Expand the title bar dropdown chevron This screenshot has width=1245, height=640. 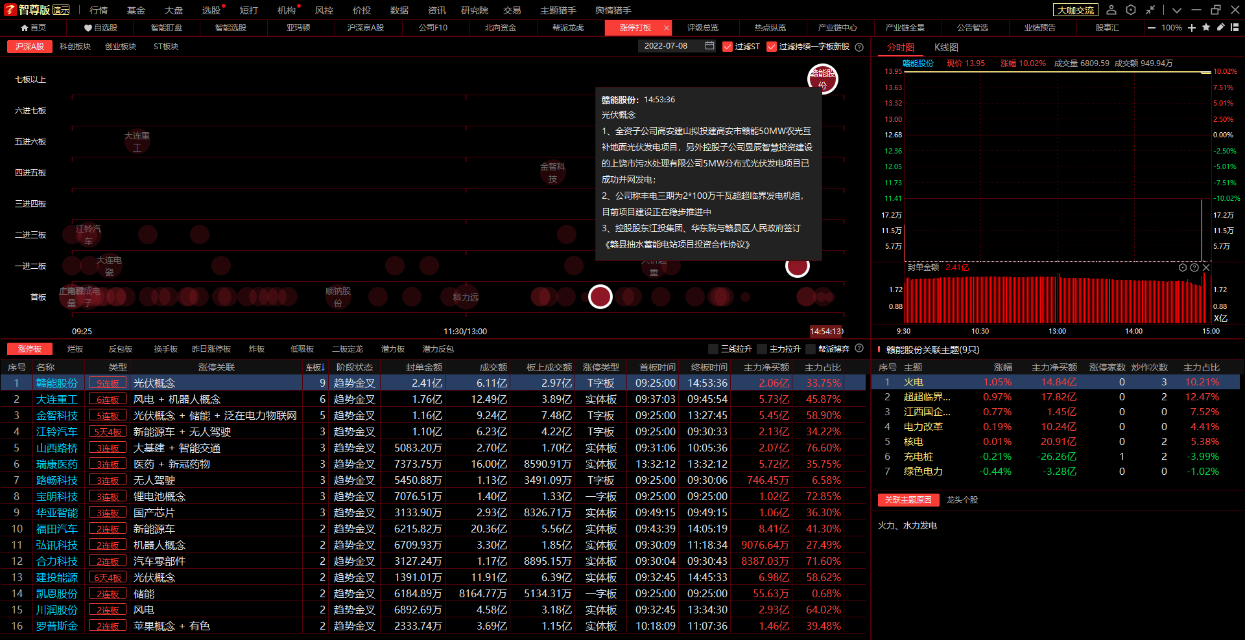tap(1177, 10)
